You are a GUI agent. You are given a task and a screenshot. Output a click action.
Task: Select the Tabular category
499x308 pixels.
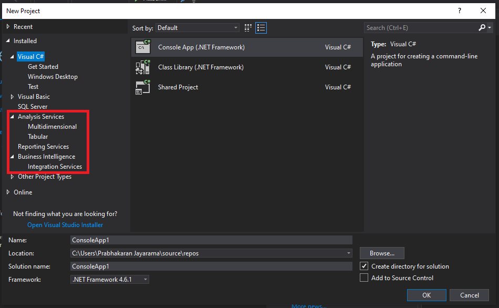(38, 136)
